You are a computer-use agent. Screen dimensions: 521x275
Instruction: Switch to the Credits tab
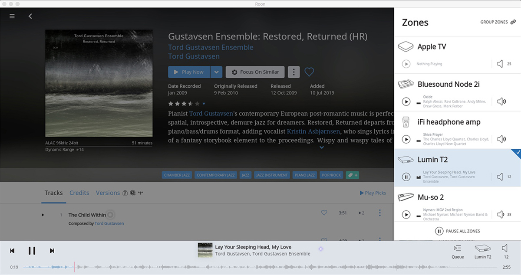pyautogui.click(x=79, y=193)
